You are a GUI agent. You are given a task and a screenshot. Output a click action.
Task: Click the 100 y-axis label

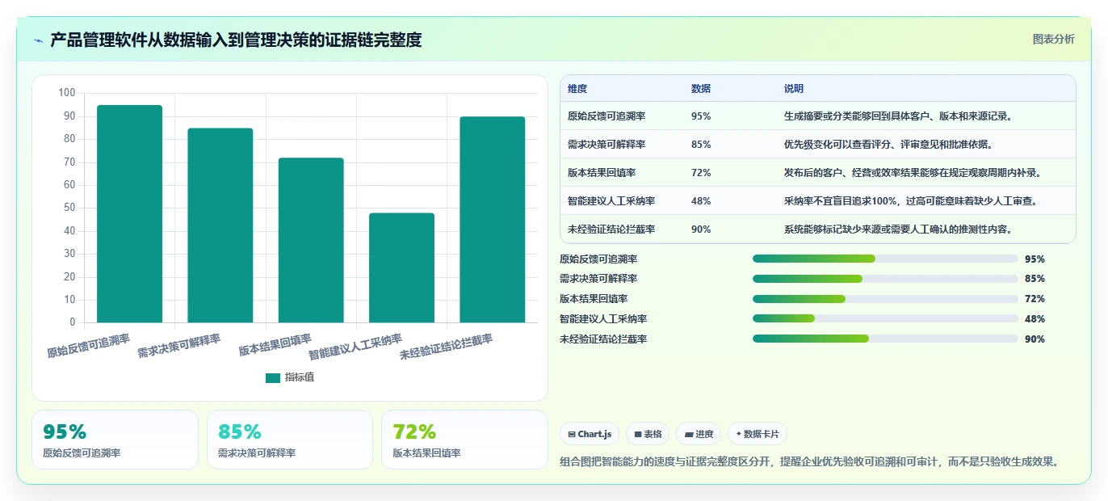[67, 94]
